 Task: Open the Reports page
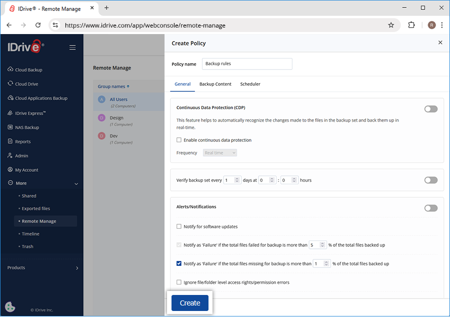point(19,141)
